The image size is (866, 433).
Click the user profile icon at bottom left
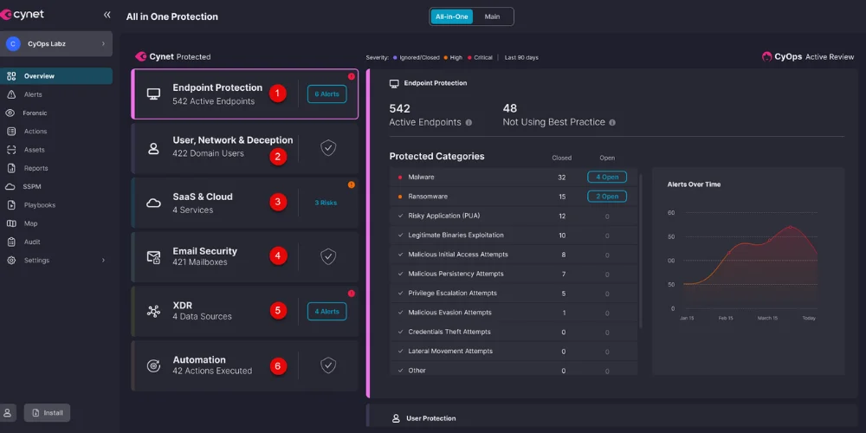click(x=9, y=413)
